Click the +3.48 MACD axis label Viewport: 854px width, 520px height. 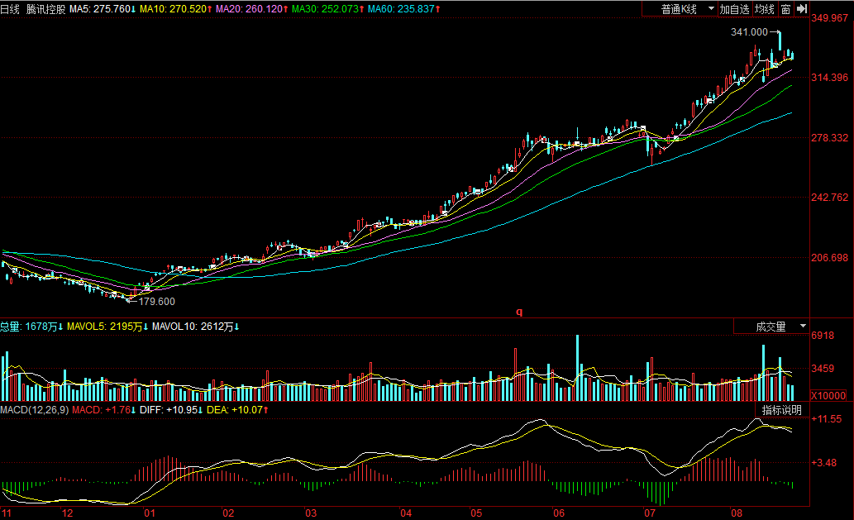824,463
